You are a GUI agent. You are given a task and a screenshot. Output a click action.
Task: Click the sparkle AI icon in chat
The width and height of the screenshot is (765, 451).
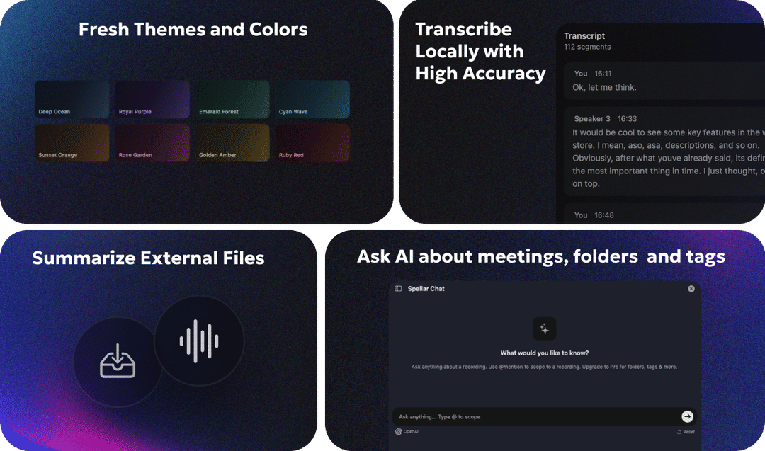pyautogui.click(x=545, y=329)
